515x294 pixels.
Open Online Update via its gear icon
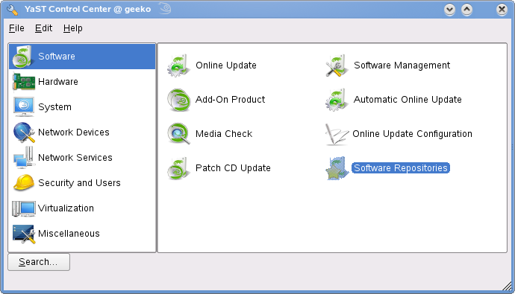(178, 65)
